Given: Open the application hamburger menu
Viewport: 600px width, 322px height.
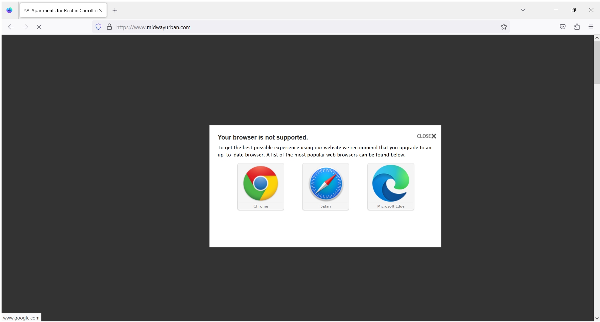Looking at the screenshot, I should (x=591, y=27).
